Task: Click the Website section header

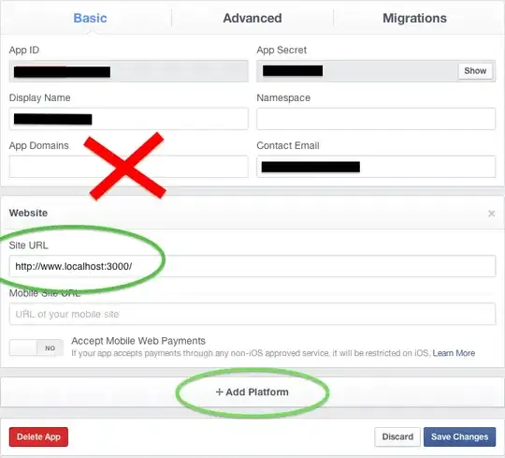Action: (x=28, y=213)
